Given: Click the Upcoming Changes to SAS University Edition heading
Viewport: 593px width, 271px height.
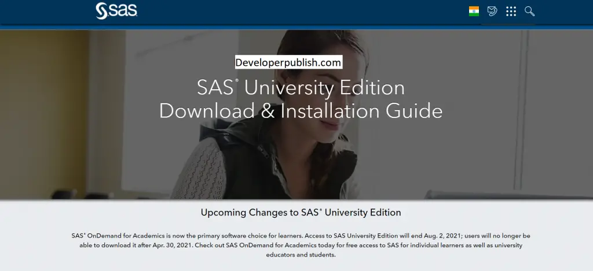Looking at the screenshot, I should (301, 213).
